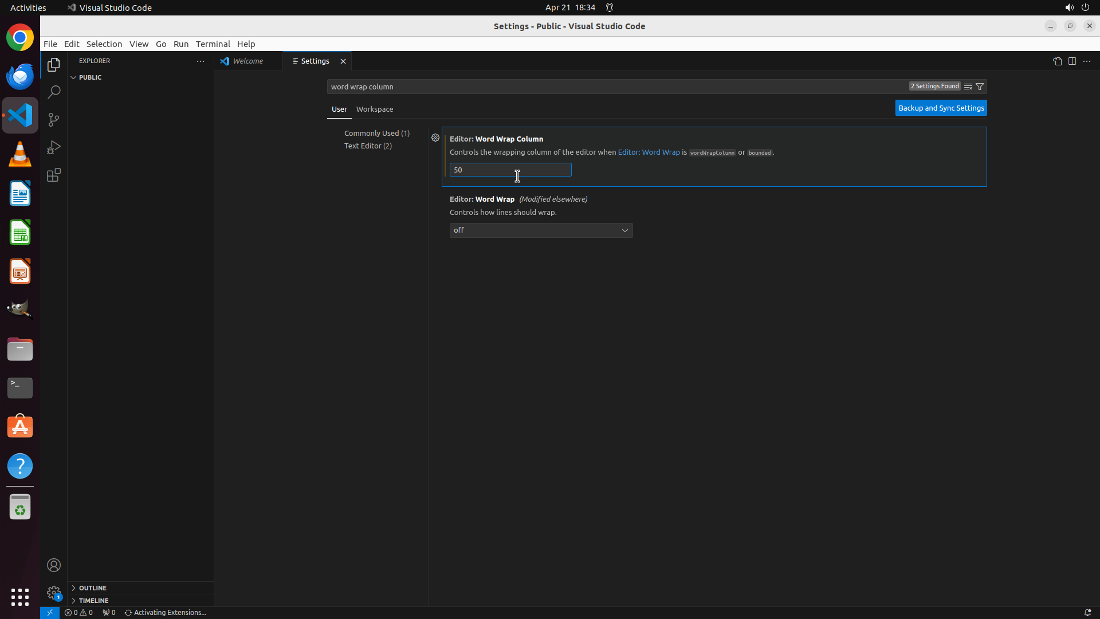Click the Accounts icon in activity bar

[x=54, y=565]
